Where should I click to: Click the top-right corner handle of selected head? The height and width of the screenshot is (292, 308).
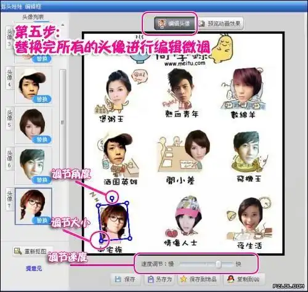point(127,203)
